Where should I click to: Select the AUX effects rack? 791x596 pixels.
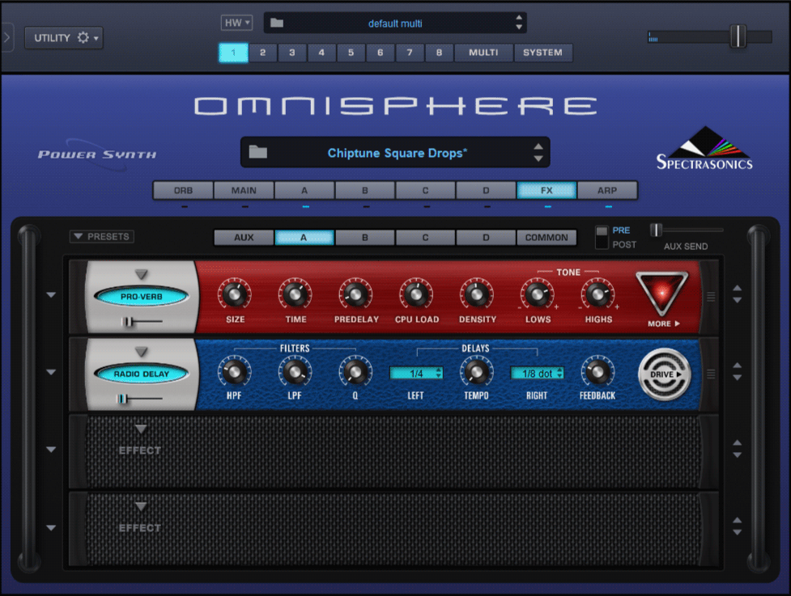click(244, 237)
